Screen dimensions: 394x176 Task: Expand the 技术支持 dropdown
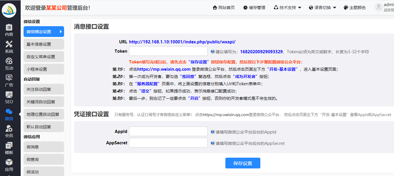point(287,8)
